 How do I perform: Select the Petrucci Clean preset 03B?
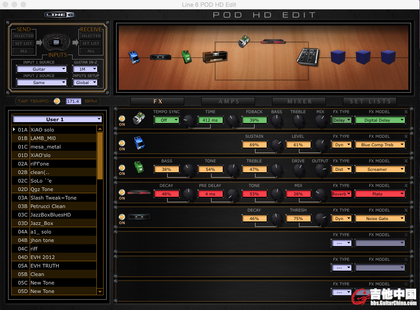(48, 206)
